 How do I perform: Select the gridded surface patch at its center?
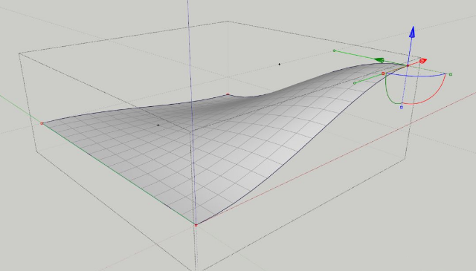tap(213, 146)
